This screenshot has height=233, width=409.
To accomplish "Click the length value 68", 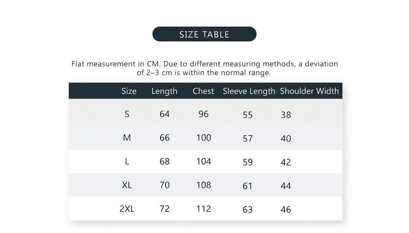I will pyautogui.click(x=165, y=161).
